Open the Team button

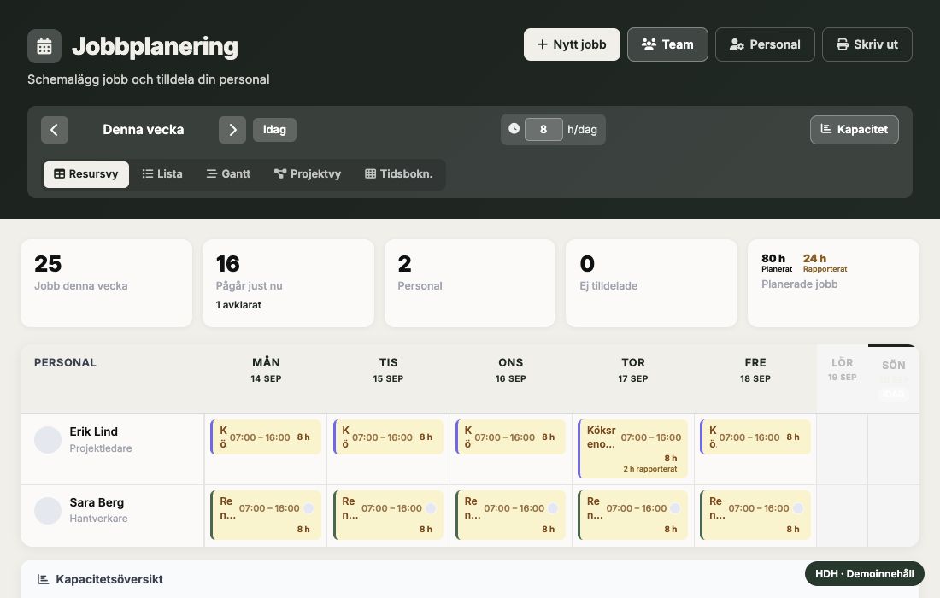pos(667,44)
